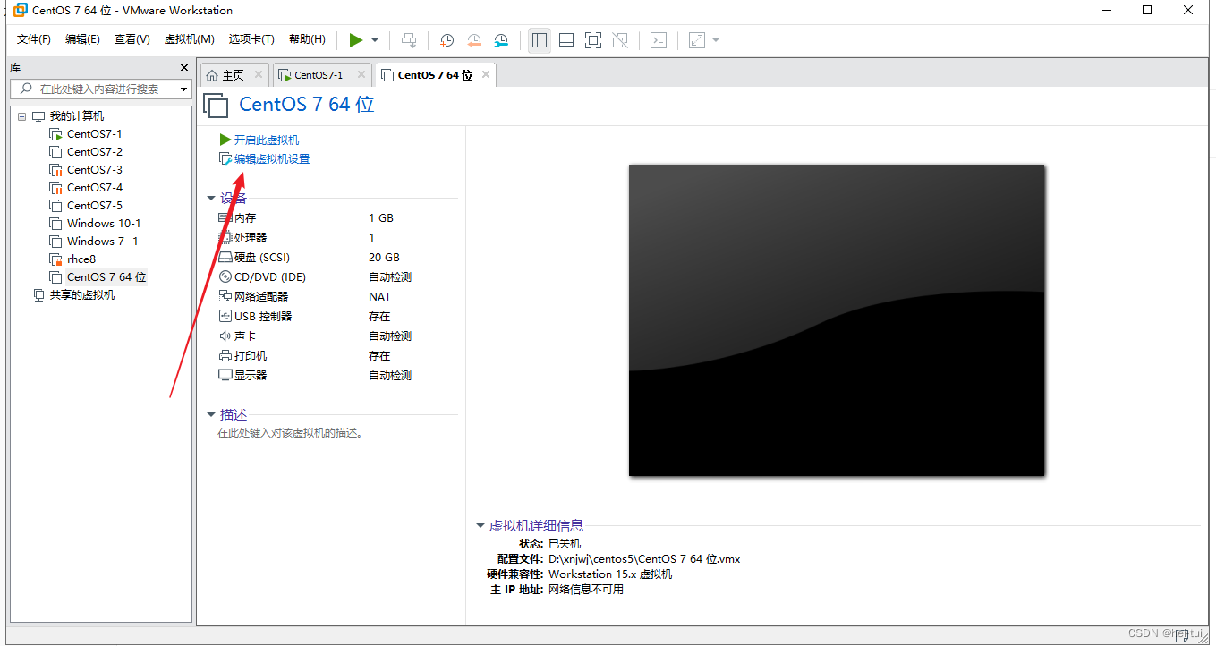The width and height of the screenshot is (1216, 646).
Task: Collapse the 我的计算机 tree node
Action: click(x=21, y=115)
